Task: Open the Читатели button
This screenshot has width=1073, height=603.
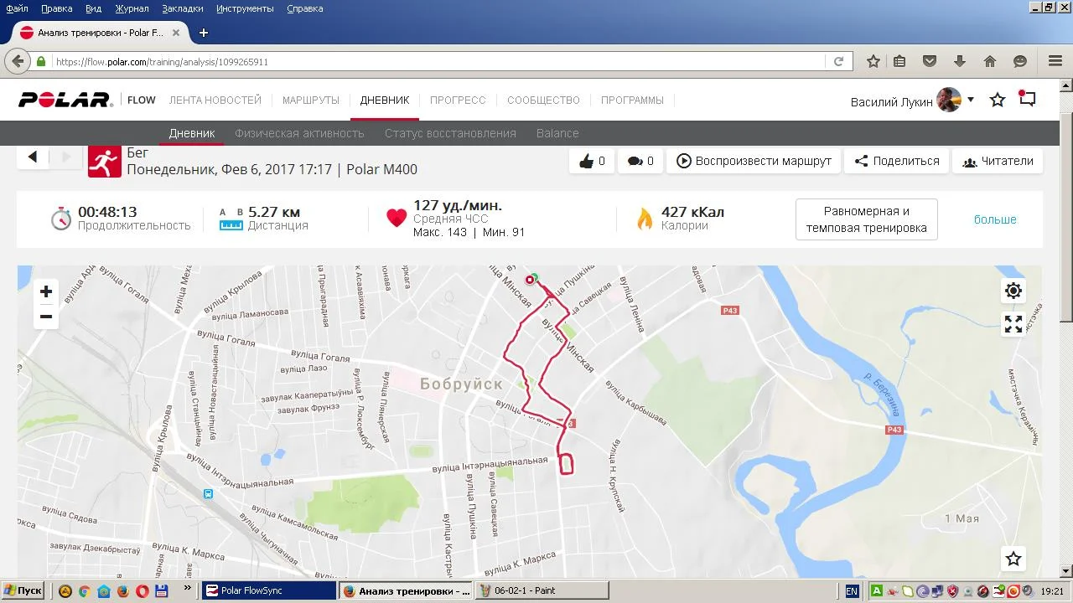Action: 998,161
